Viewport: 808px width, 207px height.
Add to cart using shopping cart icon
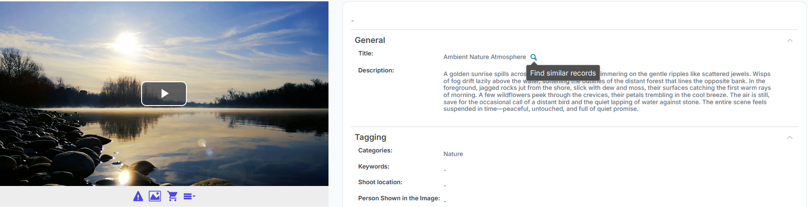click(172, 196)
